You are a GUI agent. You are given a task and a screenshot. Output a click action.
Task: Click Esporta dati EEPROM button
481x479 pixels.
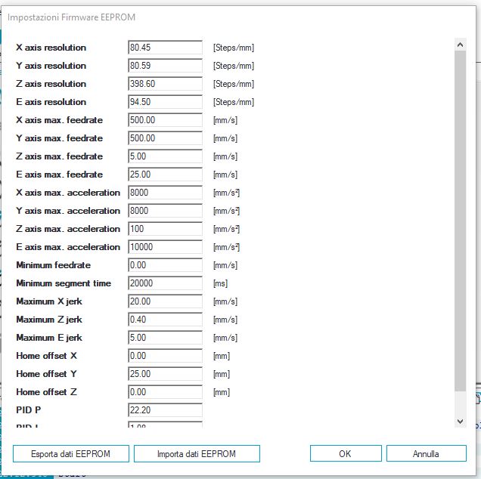pos(71,453)
